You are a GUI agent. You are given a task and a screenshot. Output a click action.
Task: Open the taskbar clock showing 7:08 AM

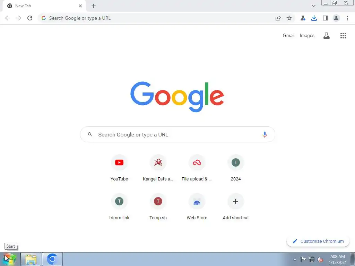pyautogui.click(x=337, y=259)
